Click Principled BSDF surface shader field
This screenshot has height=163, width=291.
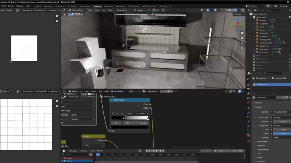[280, 112]
